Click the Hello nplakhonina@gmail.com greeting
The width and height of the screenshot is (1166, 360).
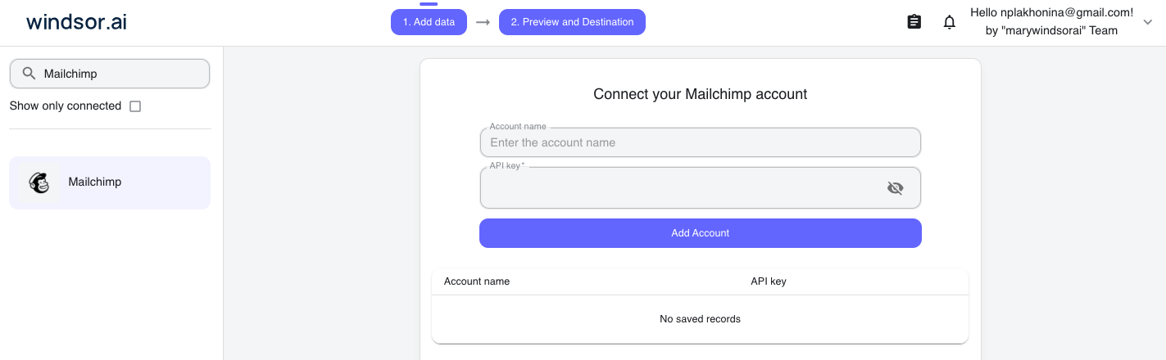pyautogui.click(x=1051, y=12)
